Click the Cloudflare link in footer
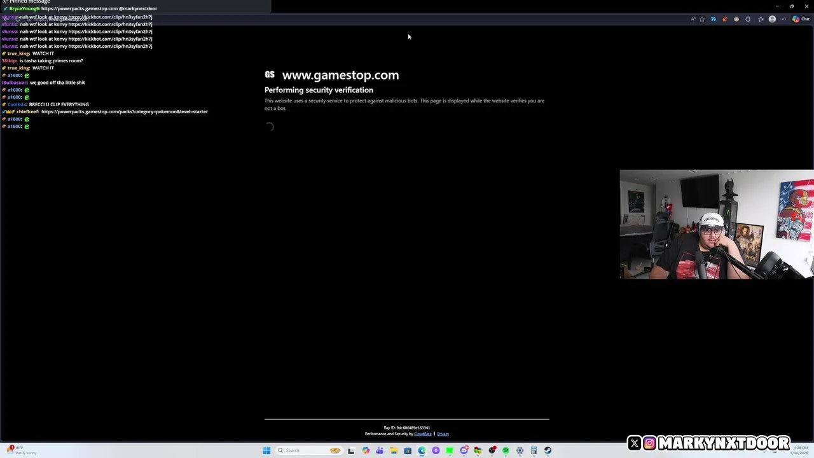 point(422,434)
